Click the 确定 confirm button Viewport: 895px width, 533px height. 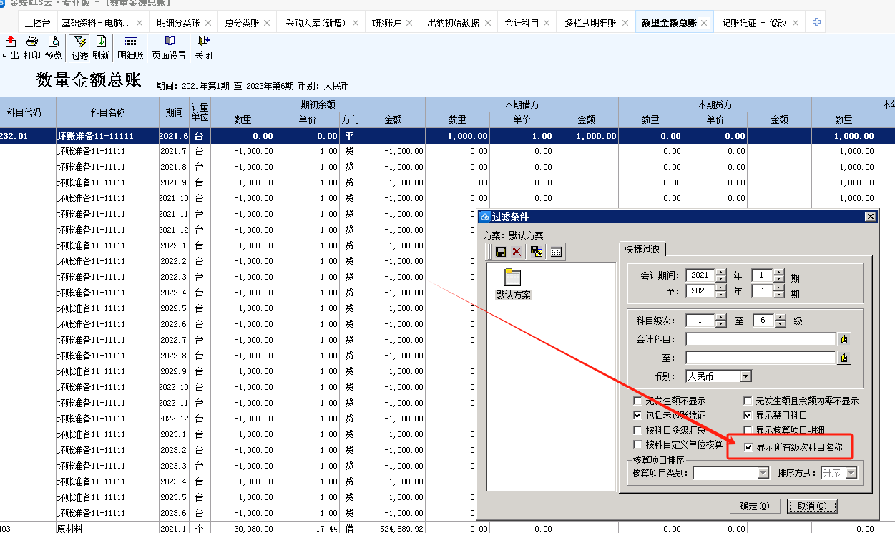[x=755, y=507]
